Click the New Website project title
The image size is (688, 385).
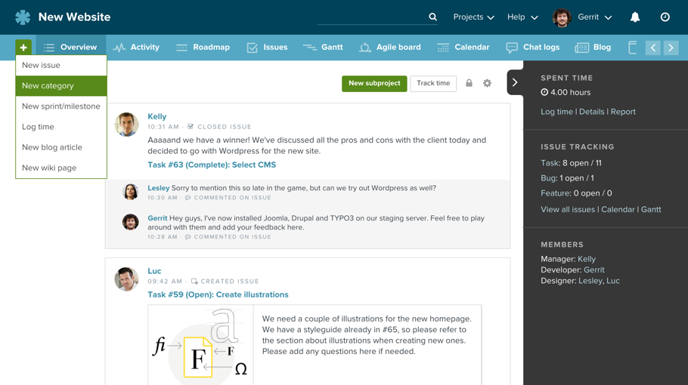coord(74,17)
